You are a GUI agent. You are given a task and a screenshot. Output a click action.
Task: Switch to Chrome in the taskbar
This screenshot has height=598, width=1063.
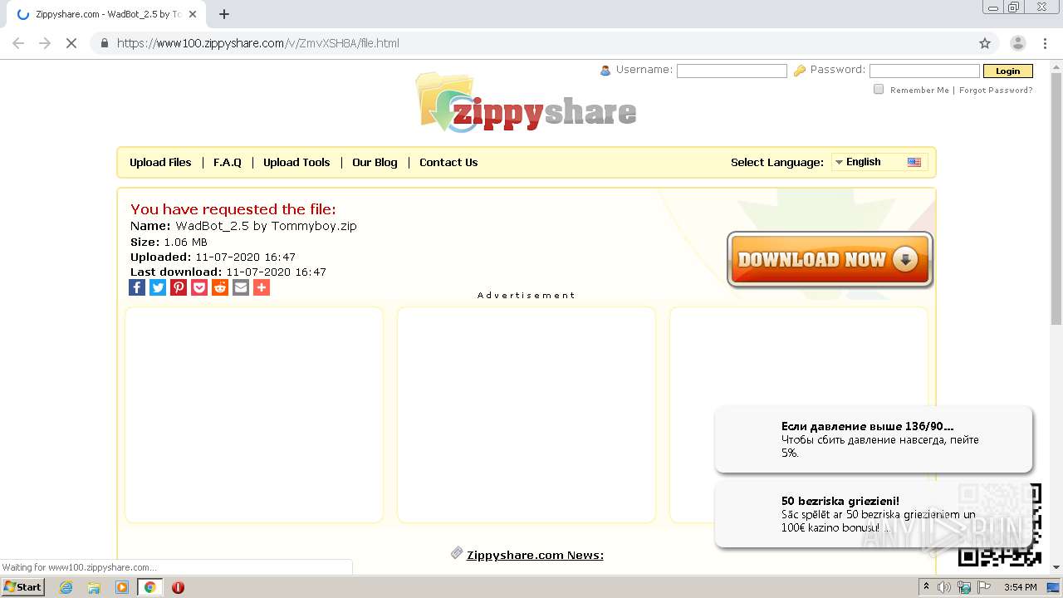pos(149,587)
